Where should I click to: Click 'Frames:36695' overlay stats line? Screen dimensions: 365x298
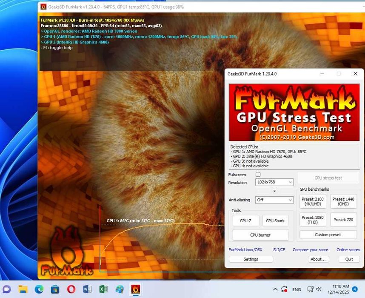101,26
